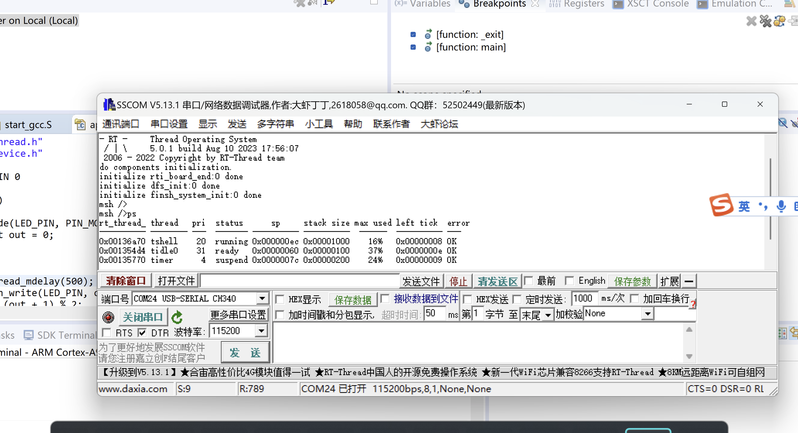Enable 定时发送 checkbox
The width and height of the screenshot is (798, 433).
[x=517, y=299]
